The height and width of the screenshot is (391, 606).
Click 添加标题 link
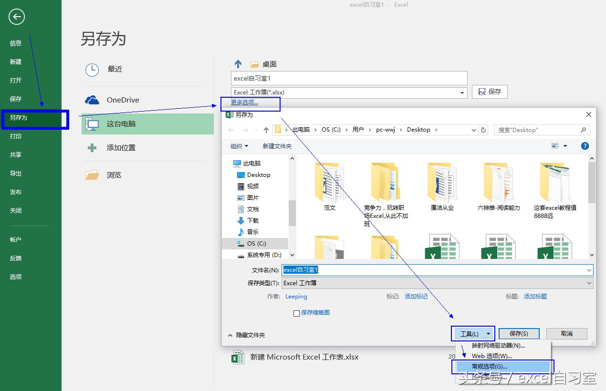click(535, 297)
